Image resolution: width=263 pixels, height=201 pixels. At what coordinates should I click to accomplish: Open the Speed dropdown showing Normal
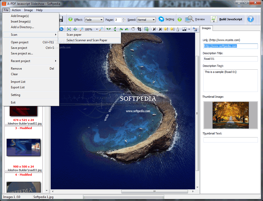coord(146,19)
